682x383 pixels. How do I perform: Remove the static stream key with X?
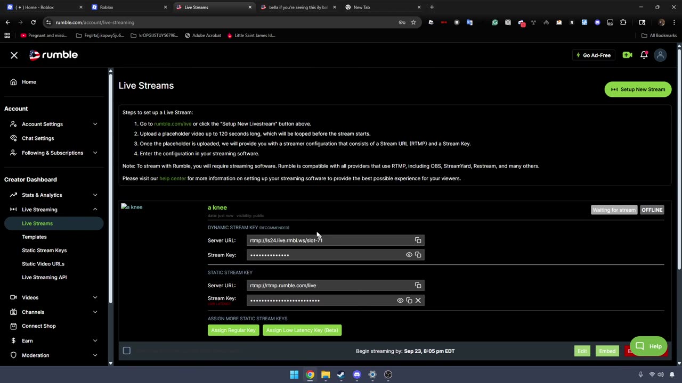(x=418, y=301)
